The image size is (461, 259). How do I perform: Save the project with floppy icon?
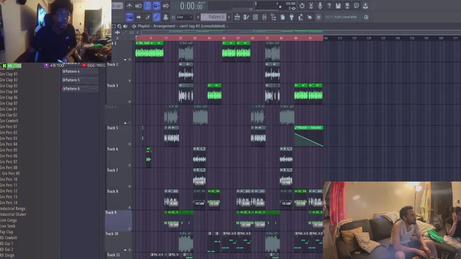[338, 5]
